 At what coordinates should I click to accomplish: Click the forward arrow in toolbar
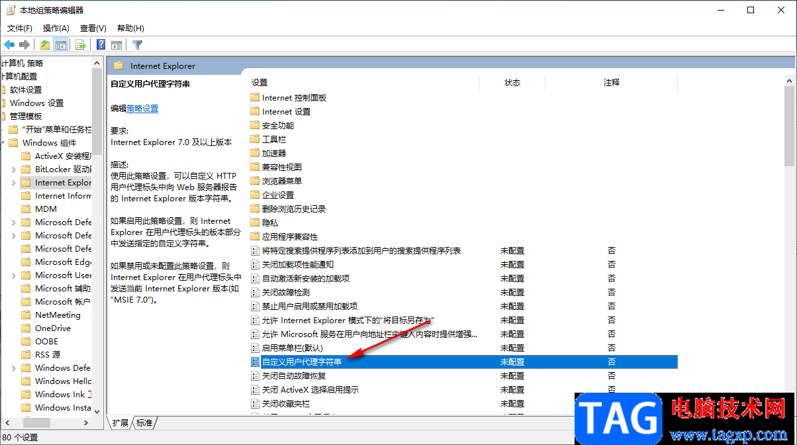click(x=24, y=44)
